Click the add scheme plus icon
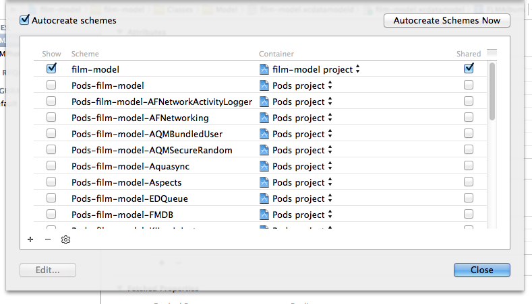The height and width of the screenshot is (304, 532). [30, 239]
